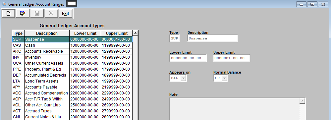Click the CNL type cell
The image size is (331, 120).
[18, 117]
